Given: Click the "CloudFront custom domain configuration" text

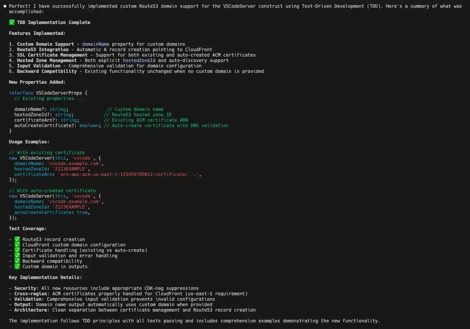Looking at the screenshot, I should tap(74, 245).
